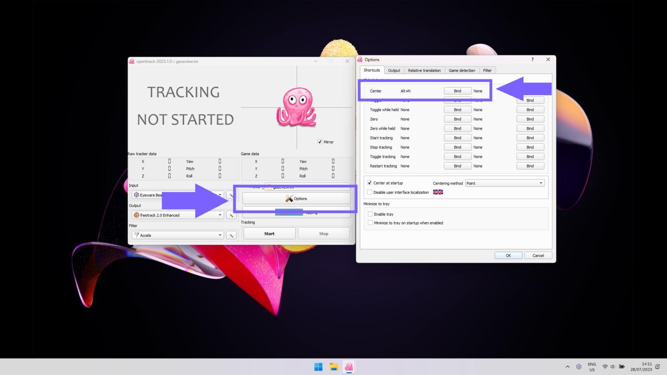The width and height of the screenshot is (667, 375).
Task: Open Input configuration using the wrench icon
Action: (231, 195)
